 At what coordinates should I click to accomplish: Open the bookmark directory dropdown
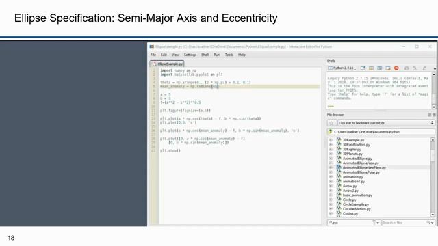pos(386,123)
